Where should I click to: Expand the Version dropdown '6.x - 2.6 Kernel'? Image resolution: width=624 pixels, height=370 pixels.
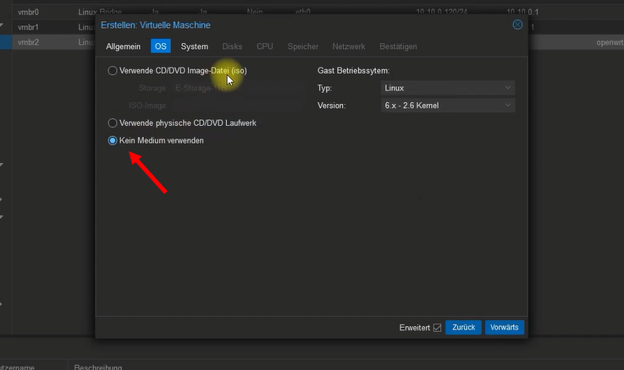(x=448, y=106)
